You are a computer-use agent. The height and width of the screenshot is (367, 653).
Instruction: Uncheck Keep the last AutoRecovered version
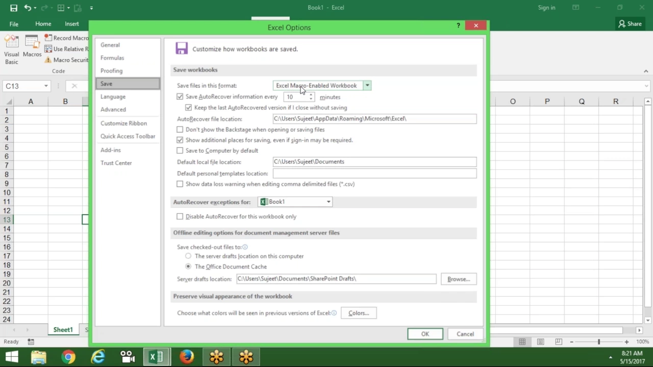(188, 108)
